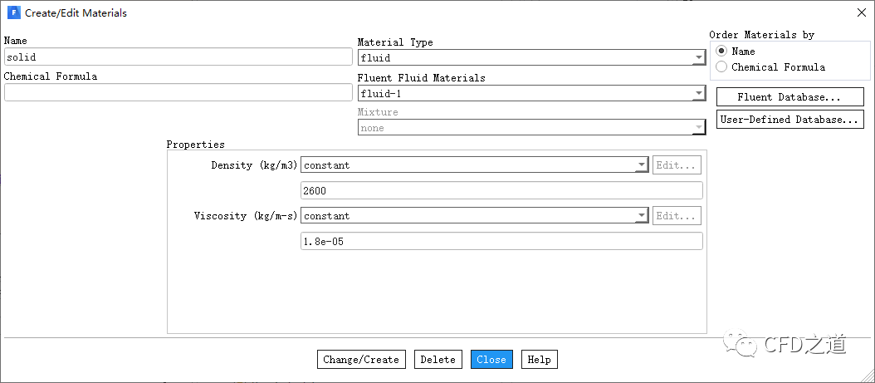Click the Density value field showing 2600

point(501,191)
